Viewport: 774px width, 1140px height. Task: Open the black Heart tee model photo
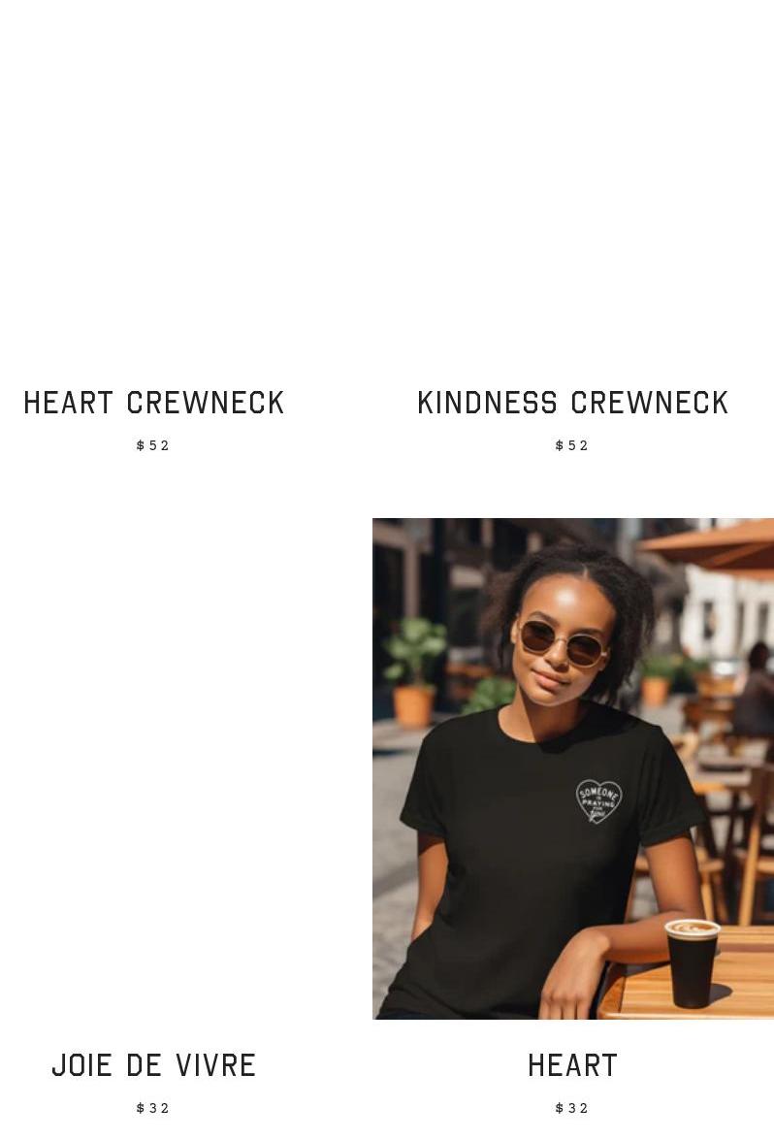(572, 768)
